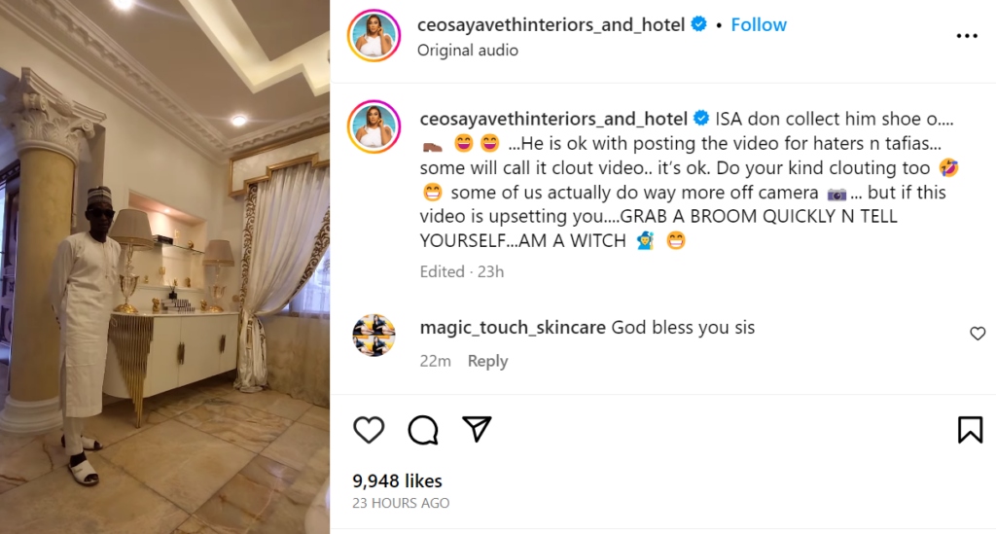Click the caption author's profile avatar
Screen dimensions: 996x534
click(x=373, y=125)
